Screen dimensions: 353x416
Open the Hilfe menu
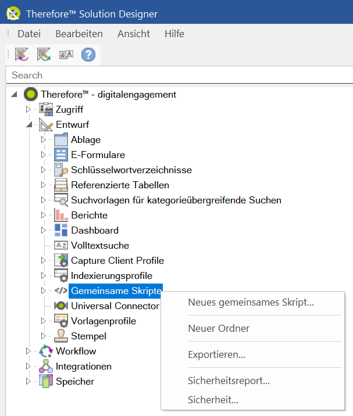pos(174,34)
